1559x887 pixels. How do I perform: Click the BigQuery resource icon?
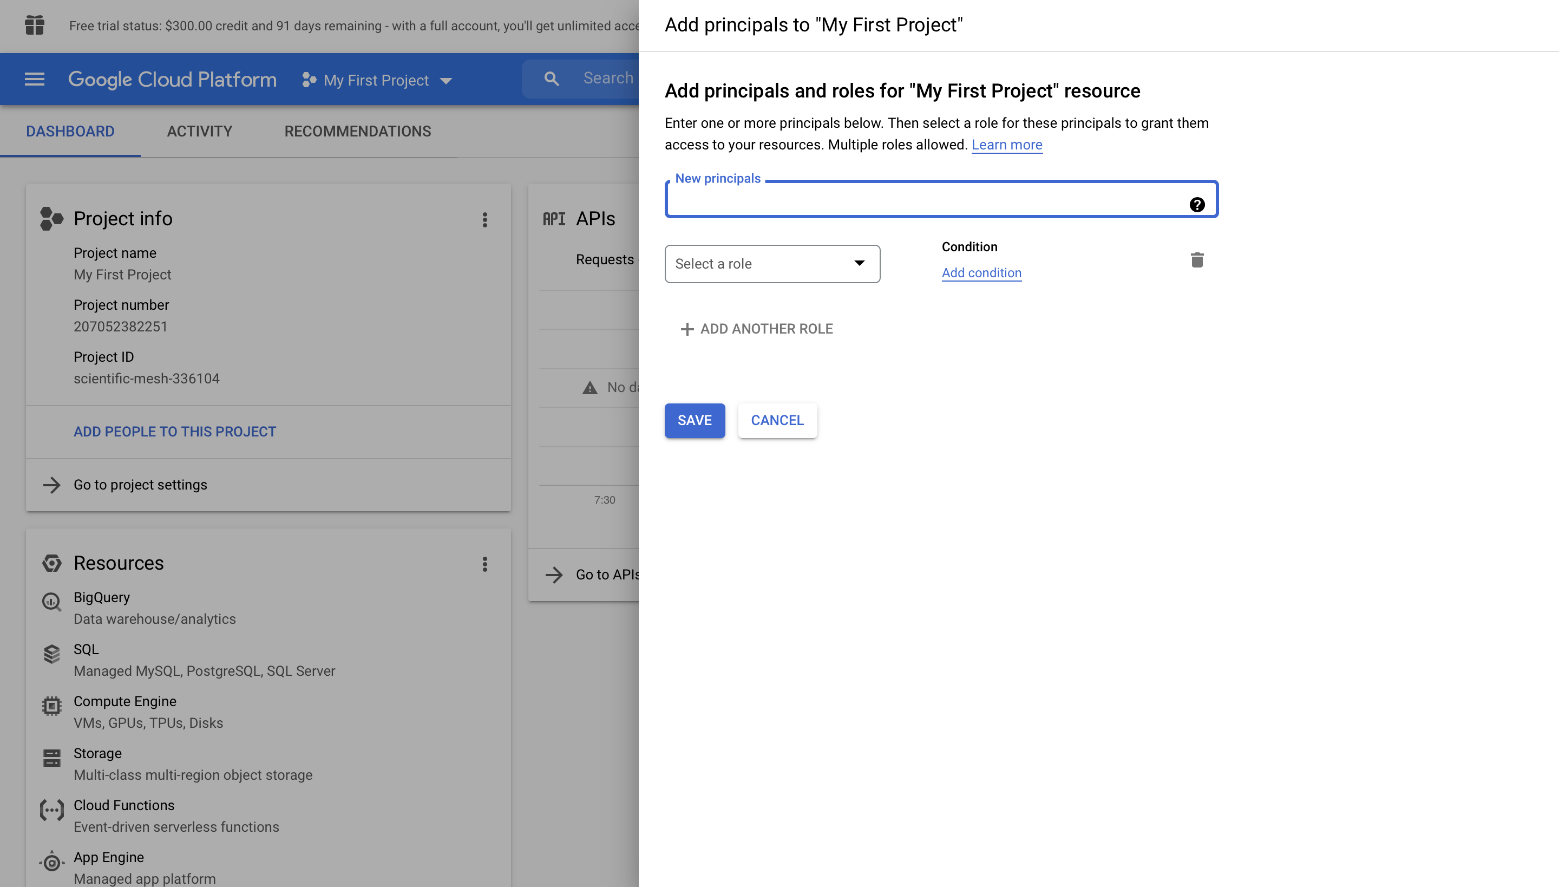(52, 602)
